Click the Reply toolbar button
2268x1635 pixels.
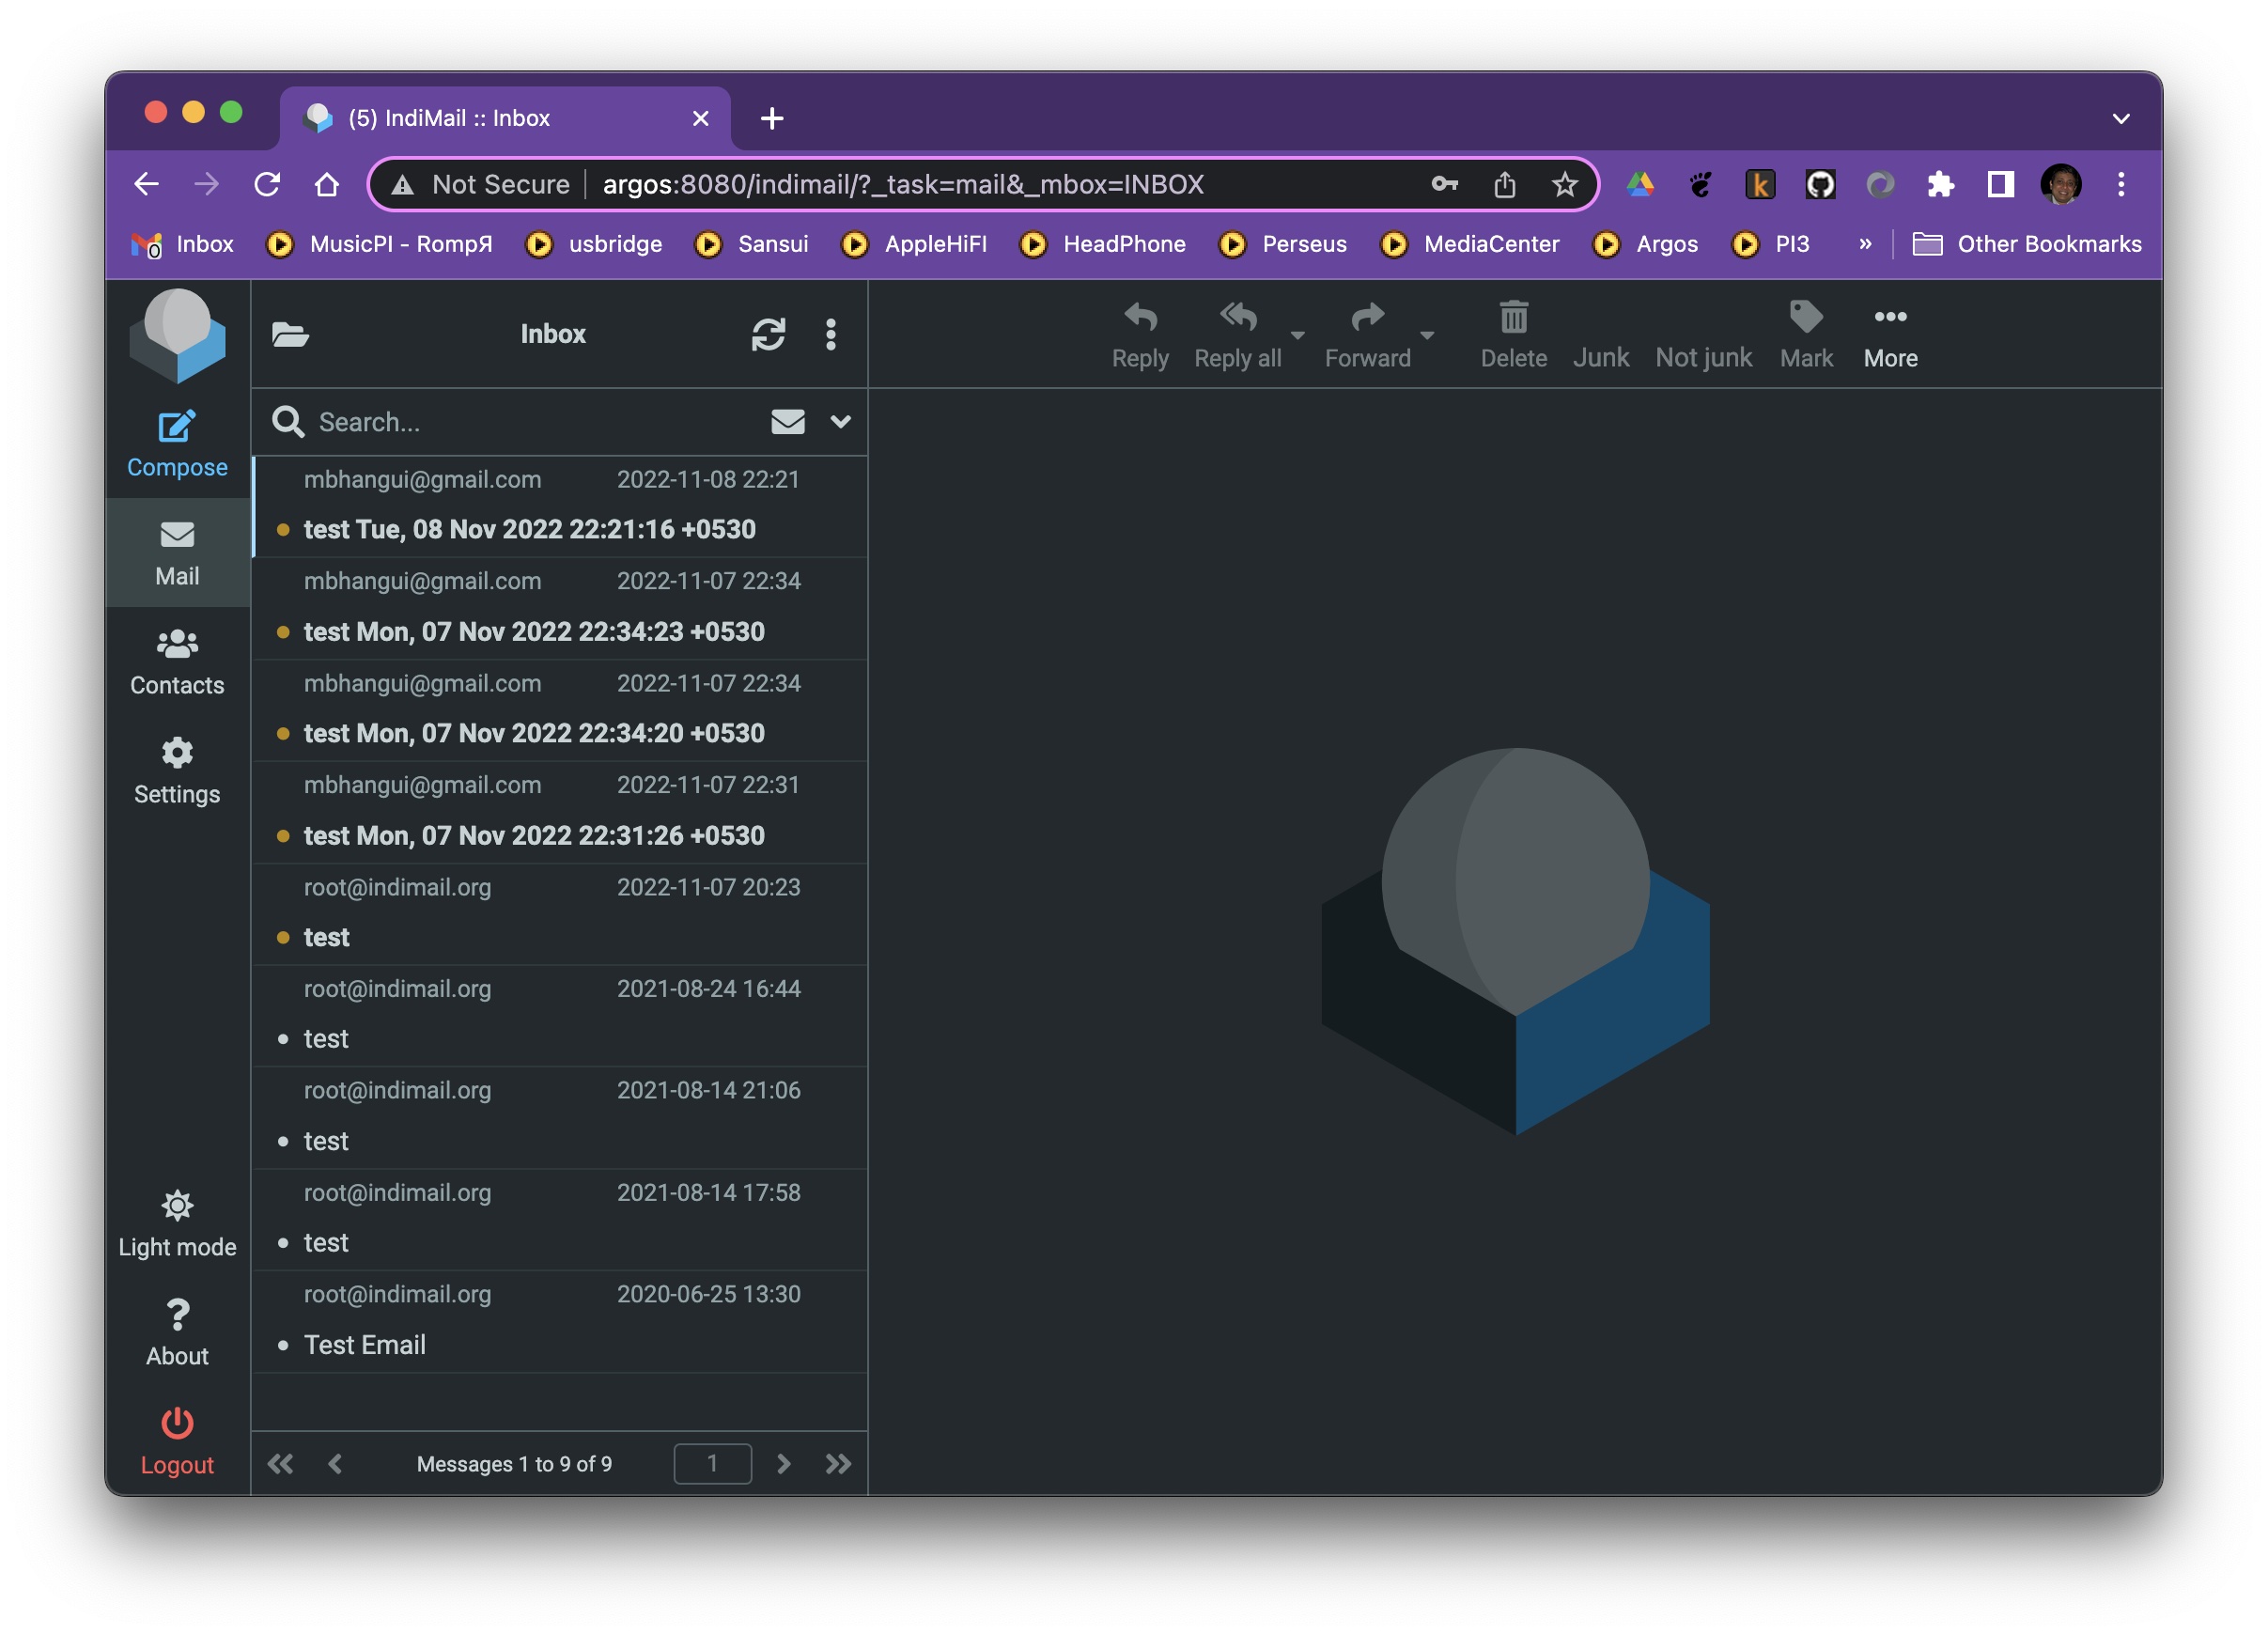tap(1140, 335)
